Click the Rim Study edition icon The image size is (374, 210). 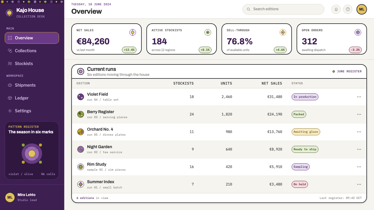81,167
